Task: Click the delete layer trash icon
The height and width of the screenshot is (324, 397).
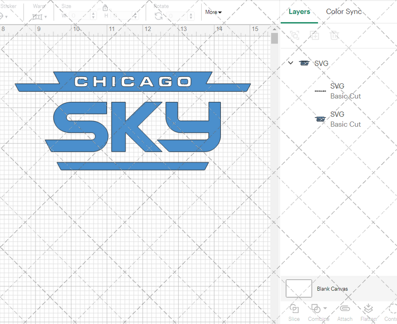Action: (x=334, y=35)
